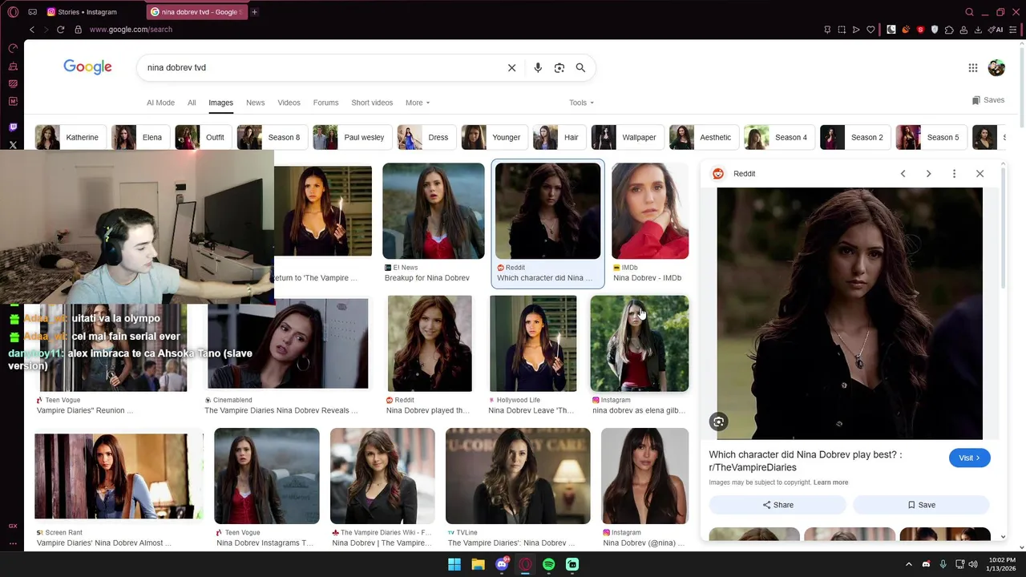Filter images by Elena chip

click(x=139, y=137)
